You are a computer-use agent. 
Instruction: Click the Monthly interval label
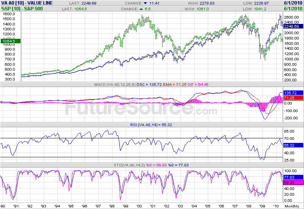(x=292, y=206)
